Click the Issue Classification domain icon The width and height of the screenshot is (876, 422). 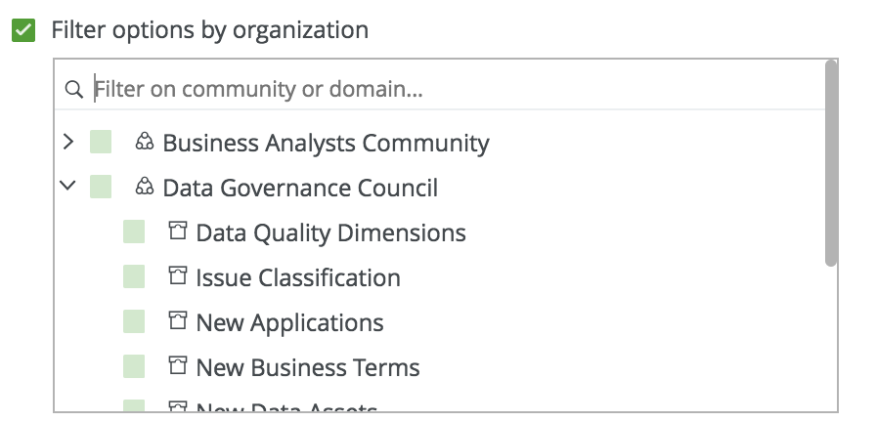177,276
